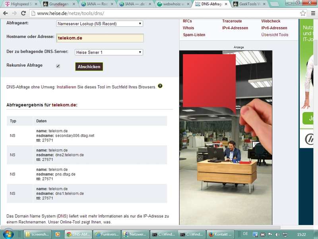
Task: Click the volume speaker tray icon
Action: pos(277,235)
